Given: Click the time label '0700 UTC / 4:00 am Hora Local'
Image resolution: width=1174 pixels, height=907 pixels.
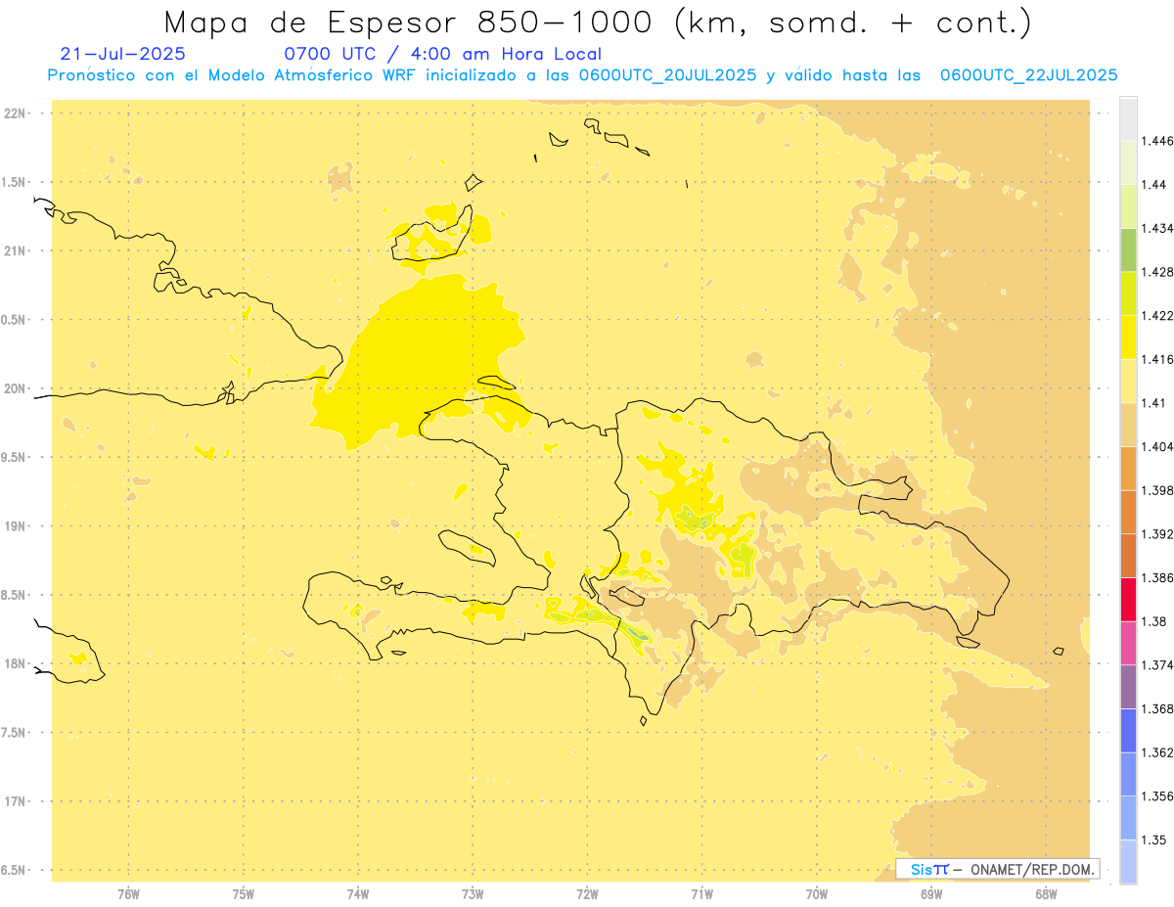Looking at the screenshot, I should click(x=443, y=55).
